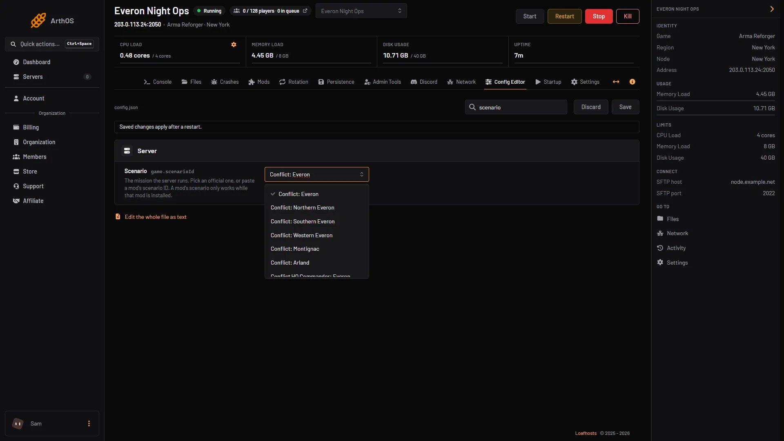Open Support in the sidebar
Image resolution: width=784 pixels, height=441 pixels.
52,186
